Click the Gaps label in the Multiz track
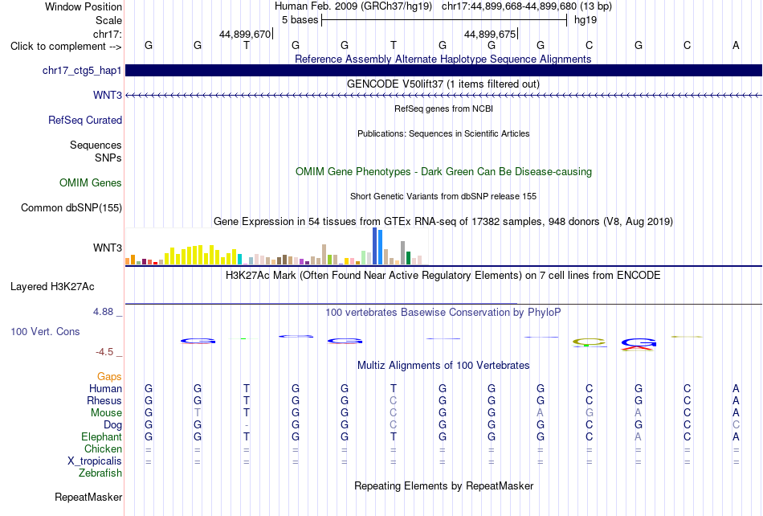 (x=109, y=376)
